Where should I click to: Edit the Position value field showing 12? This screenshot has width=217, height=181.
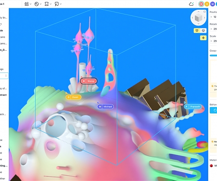(x=214, y=17)
